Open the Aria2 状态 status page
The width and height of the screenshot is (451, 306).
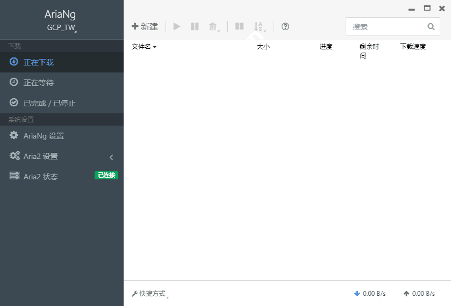pos(40,177)
